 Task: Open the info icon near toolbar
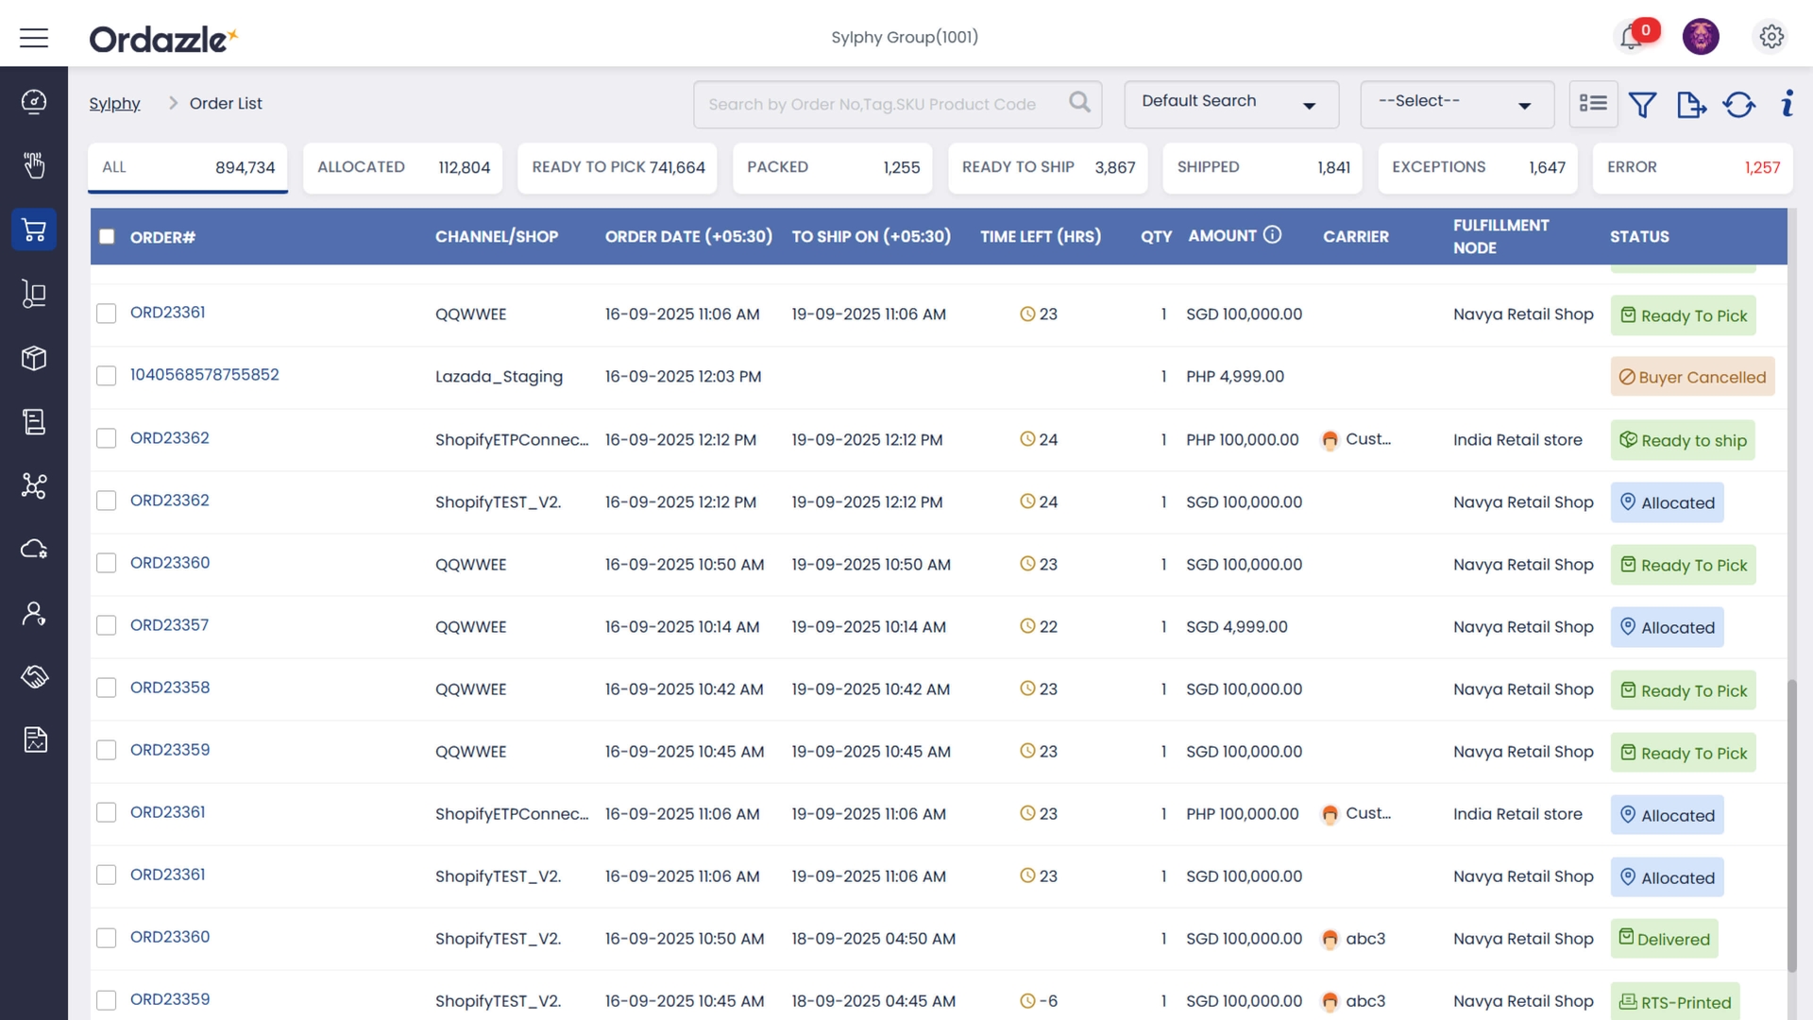(x=1787, y=105)
